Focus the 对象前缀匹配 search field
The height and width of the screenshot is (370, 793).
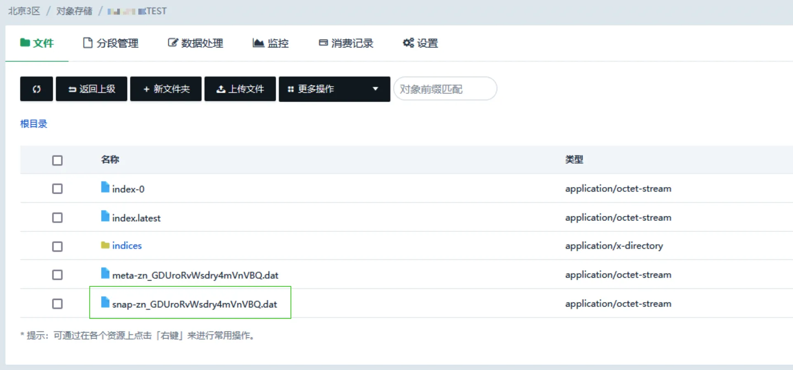click(445, 89)
